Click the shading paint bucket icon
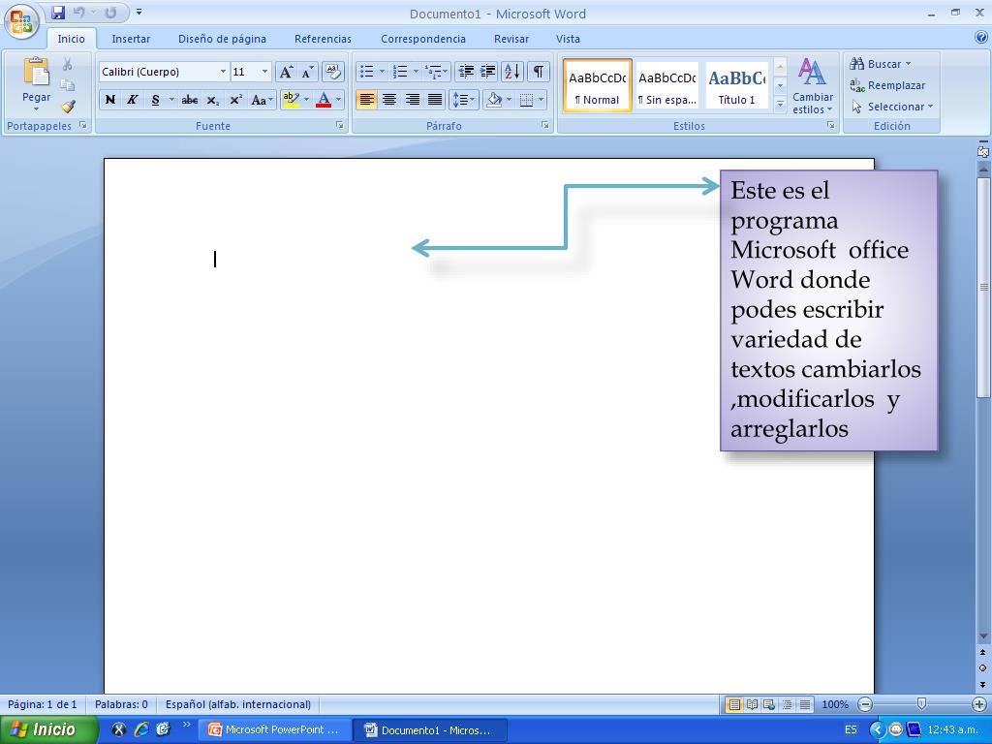992x744 pixels. click(x=494, y=100)
